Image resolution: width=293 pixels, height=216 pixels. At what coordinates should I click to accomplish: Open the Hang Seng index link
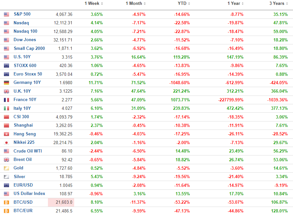tap(25, 134)
